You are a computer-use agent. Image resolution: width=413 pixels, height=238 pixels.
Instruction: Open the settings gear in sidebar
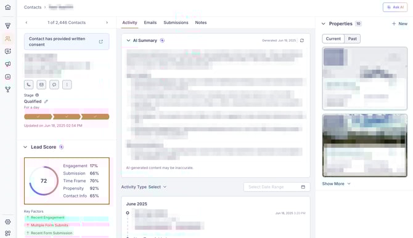tap(8, 222)
